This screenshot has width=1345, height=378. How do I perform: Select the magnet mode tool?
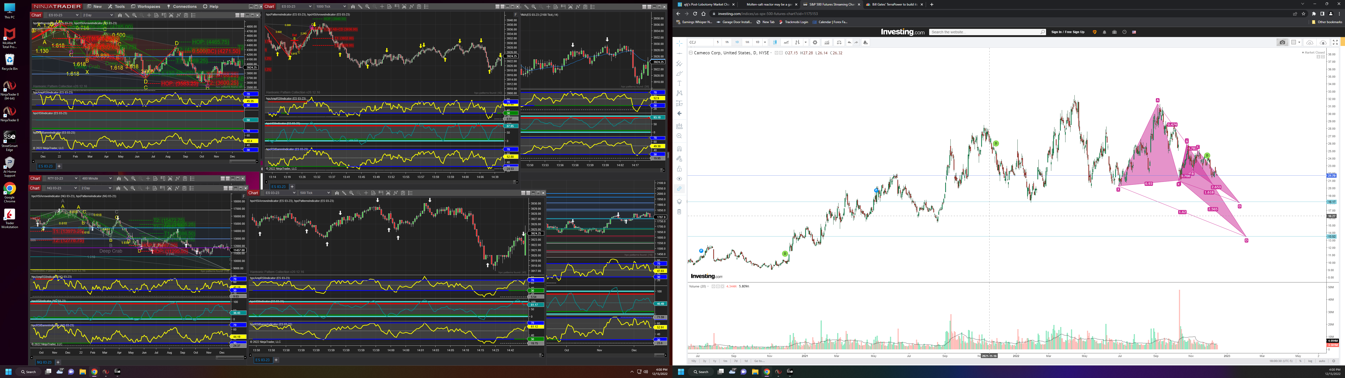coord(679,149)
